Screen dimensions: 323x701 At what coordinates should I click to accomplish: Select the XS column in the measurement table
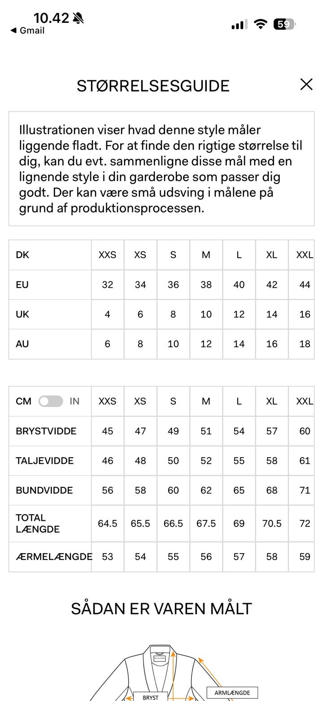click(140, 401)
